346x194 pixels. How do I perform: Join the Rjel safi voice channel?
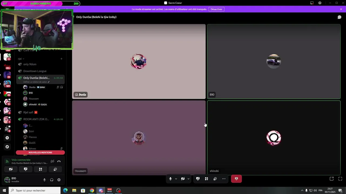tap(40, 112)
